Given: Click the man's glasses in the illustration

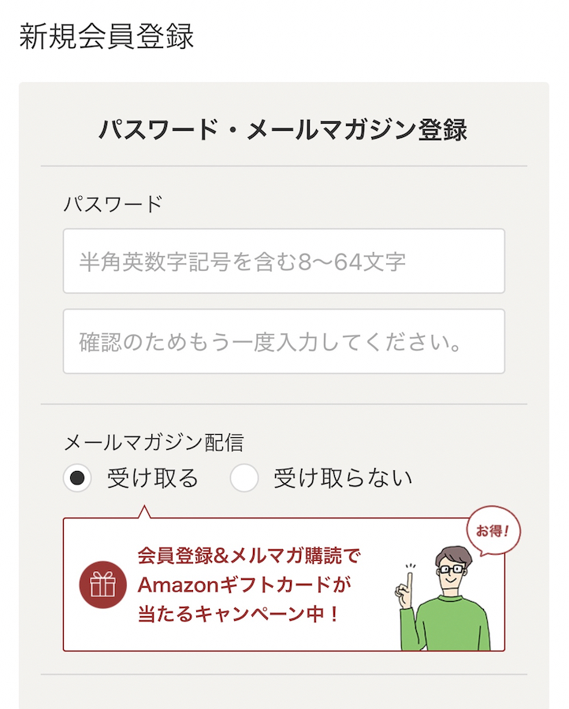Looking at the screenshot, I should (452, 567).
